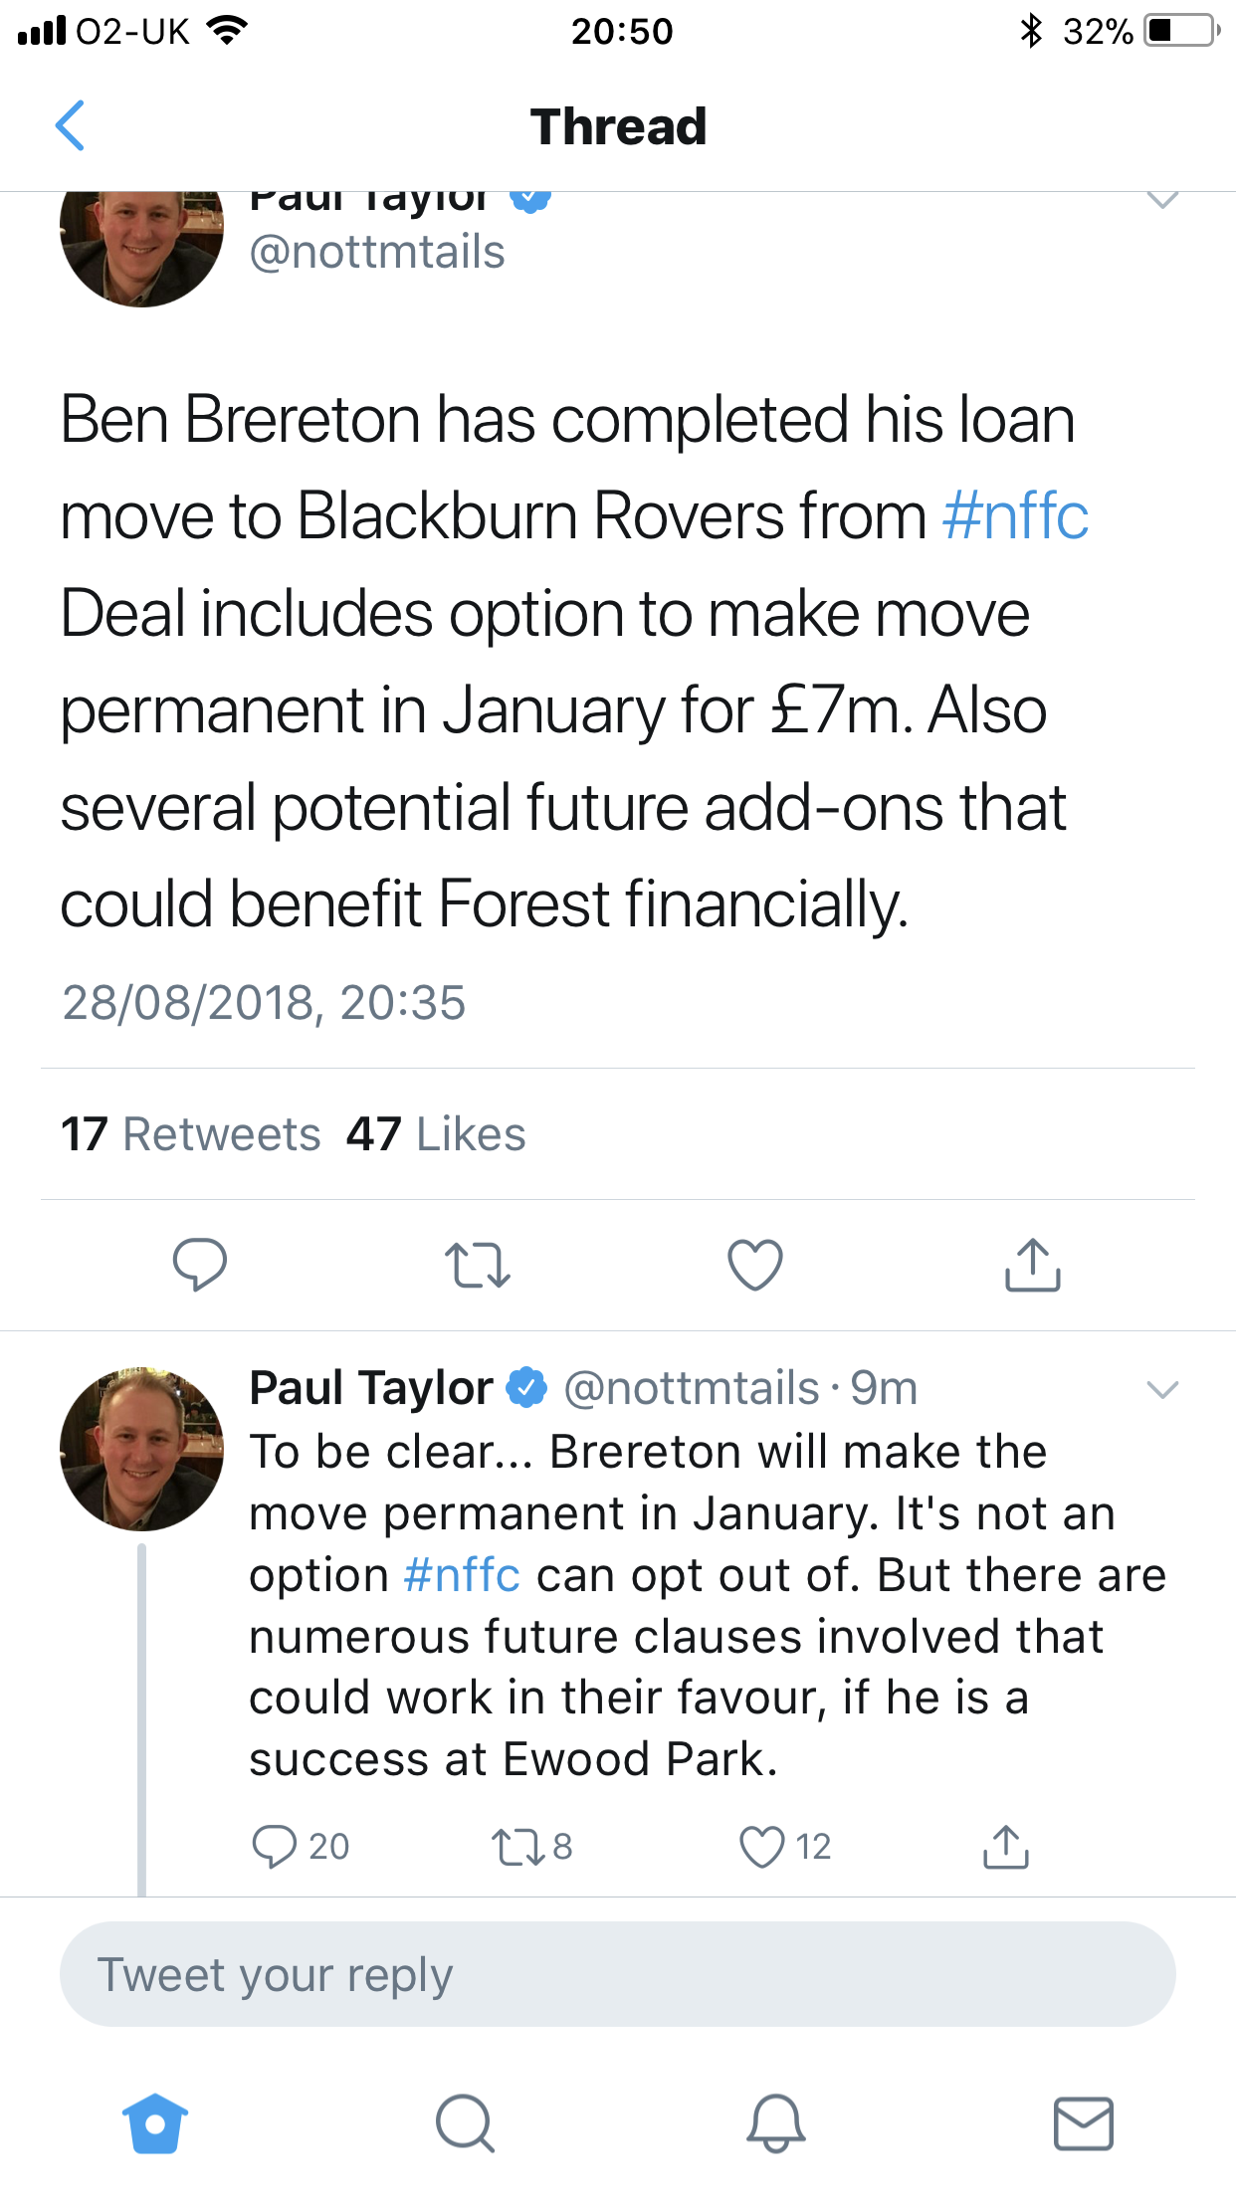This screenshot has width=1236, height=2197.
Task: Tap the back arrow in Thread header
Action: coord(70,126)
